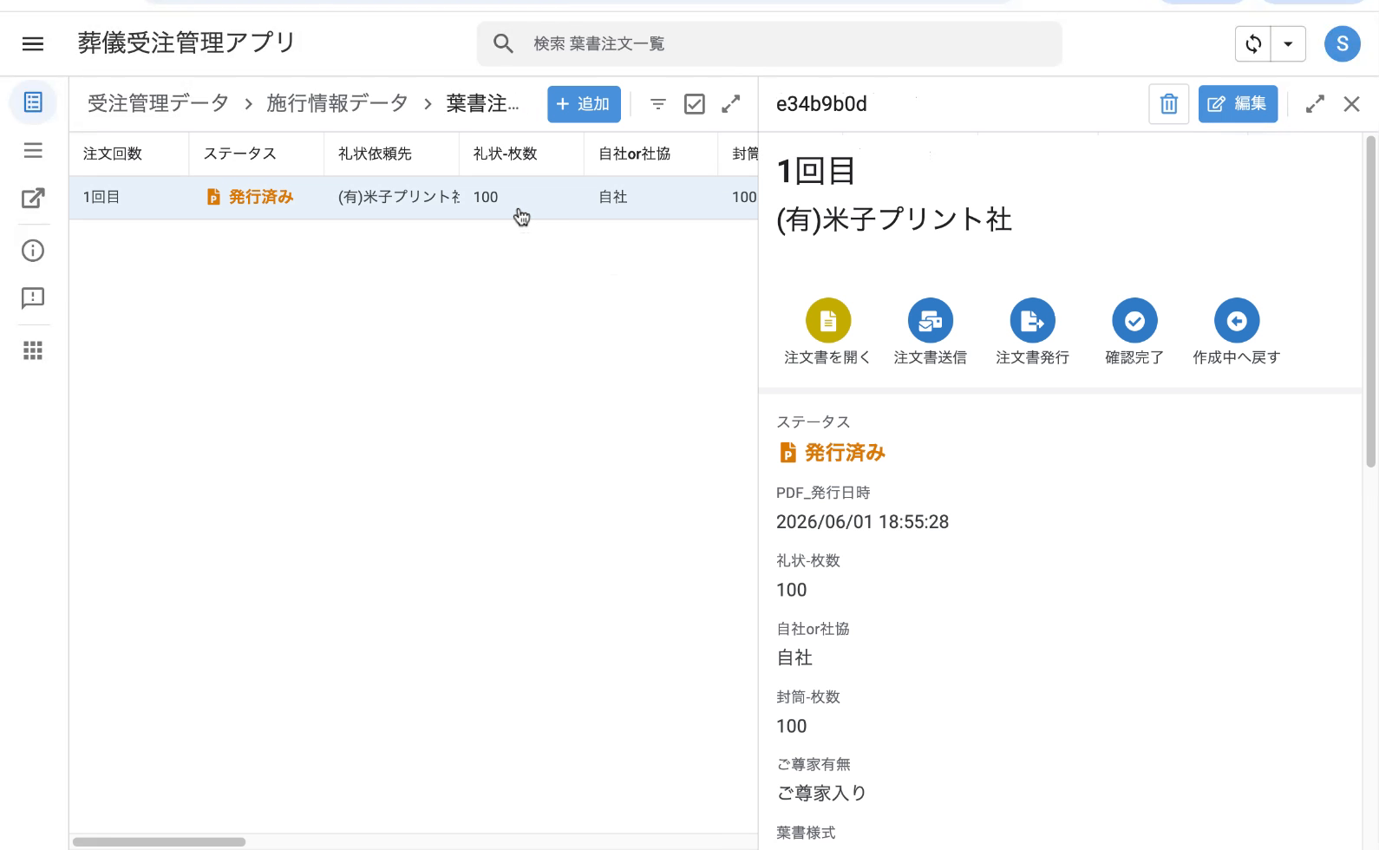Click the 注文書発行 issue icon

(1033, 321)
